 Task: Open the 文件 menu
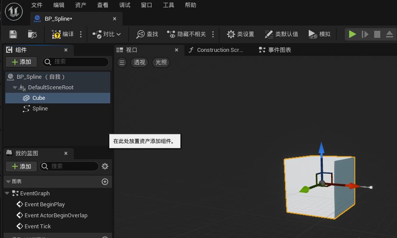click(x=37, y=5)
